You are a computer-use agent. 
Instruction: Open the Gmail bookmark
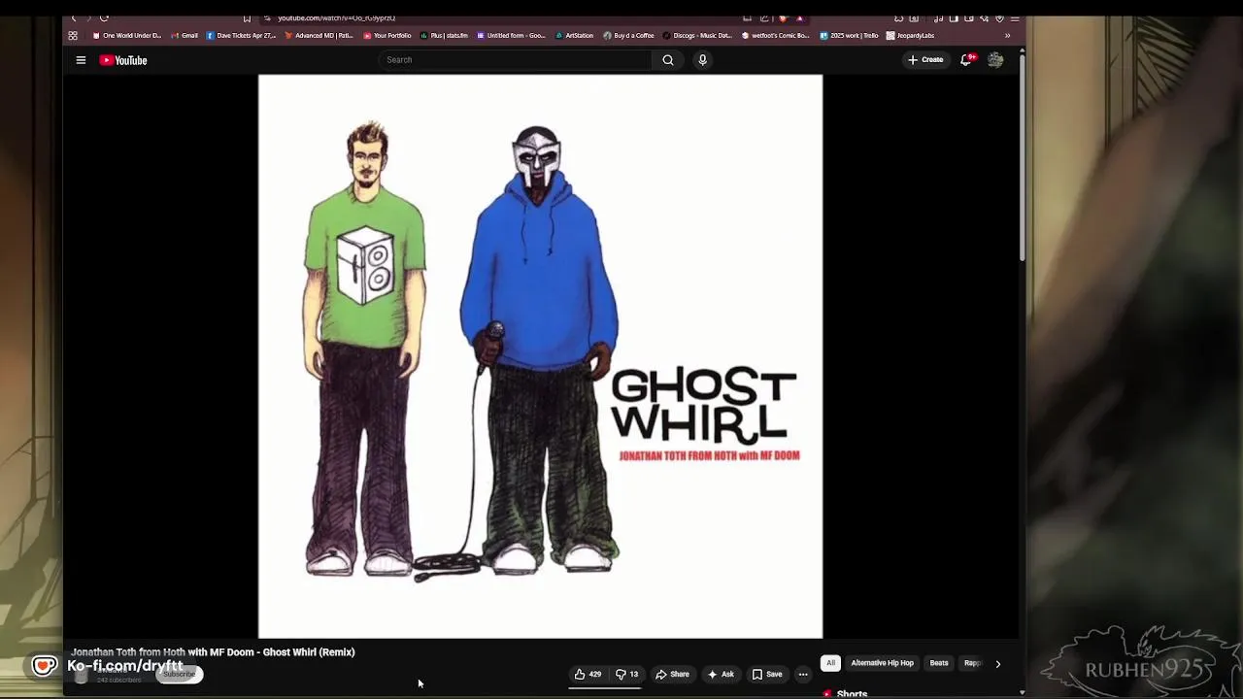(185, 36)
